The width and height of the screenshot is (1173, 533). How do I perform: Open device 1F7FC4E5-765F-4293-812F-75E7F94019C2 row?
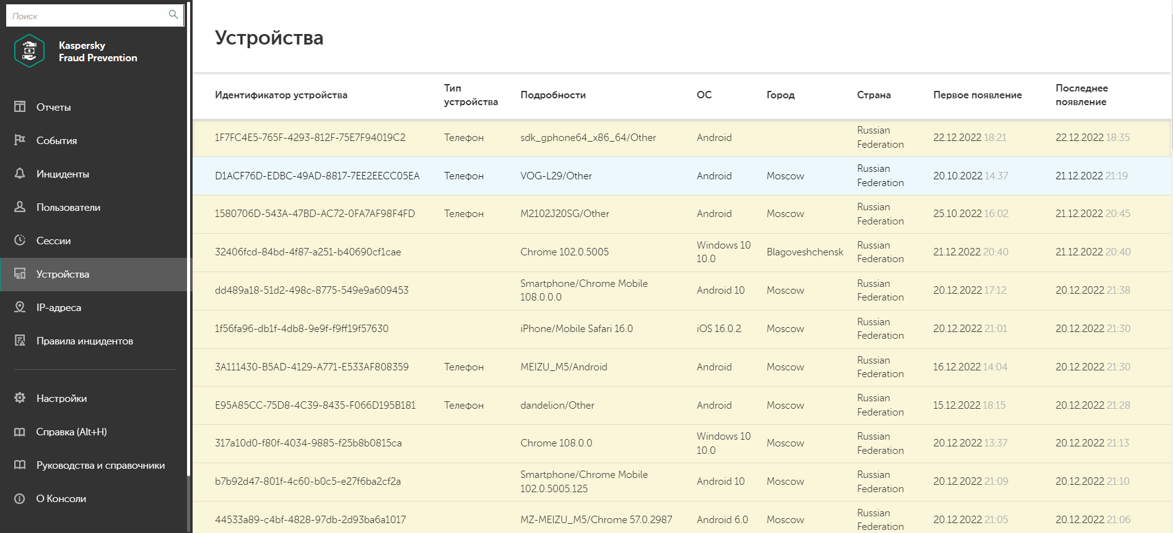click(x=310, y=137)
